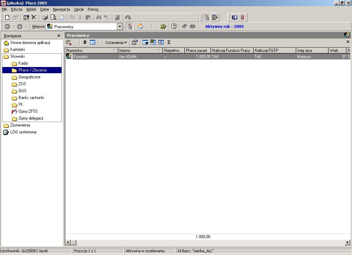Open the help book icon
Image resolution: width=352 pixels, height=255 pixels.
(234, 18)
